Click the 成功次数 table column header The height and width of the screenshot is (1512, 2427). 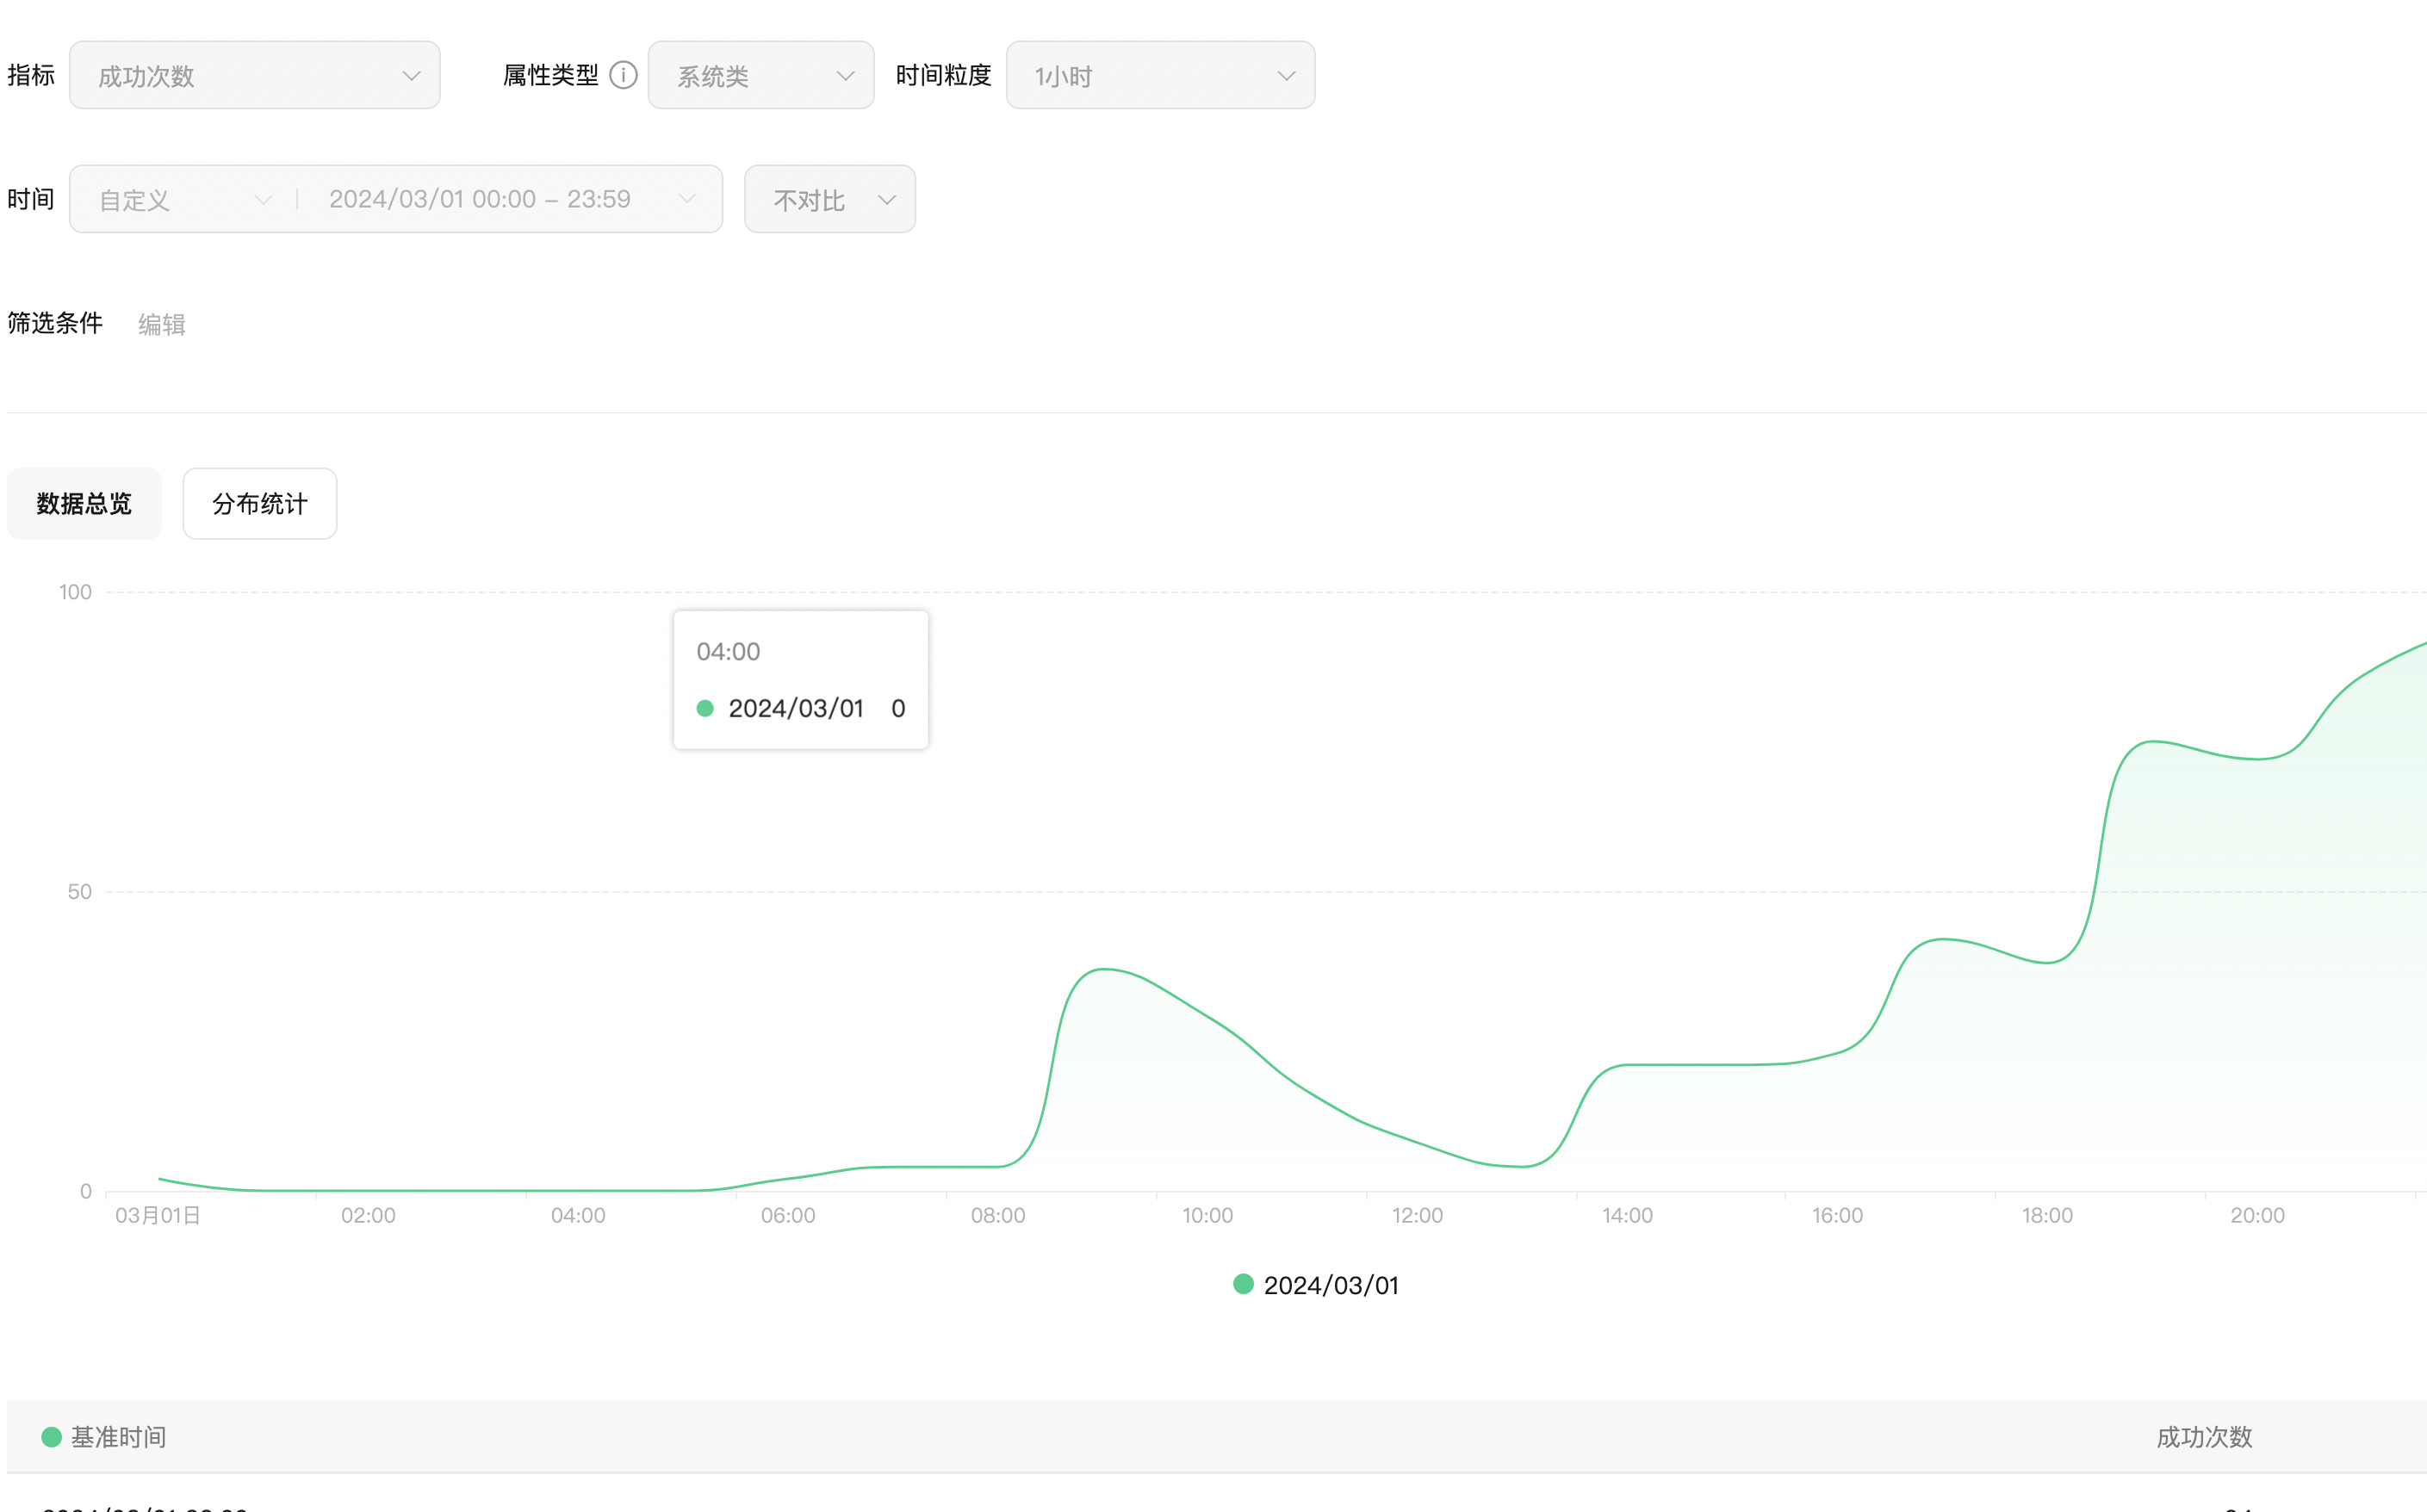point(2203,1437)
